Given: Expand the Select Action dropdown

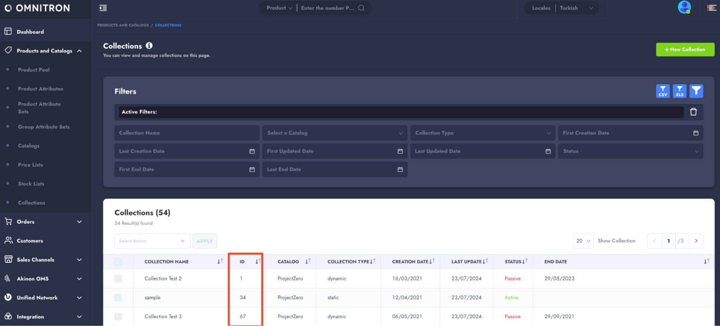Looking at the screenshot, I should [x=152, y=241].
